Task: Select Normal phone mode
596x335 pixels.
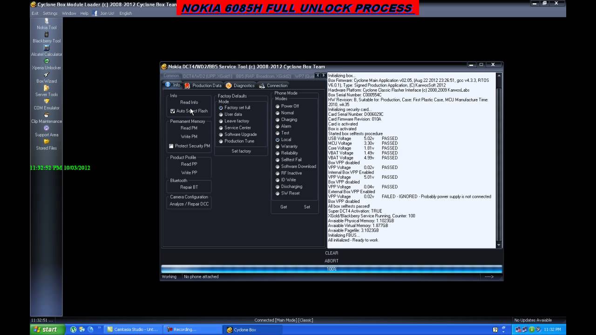Action: coord(278,113)
